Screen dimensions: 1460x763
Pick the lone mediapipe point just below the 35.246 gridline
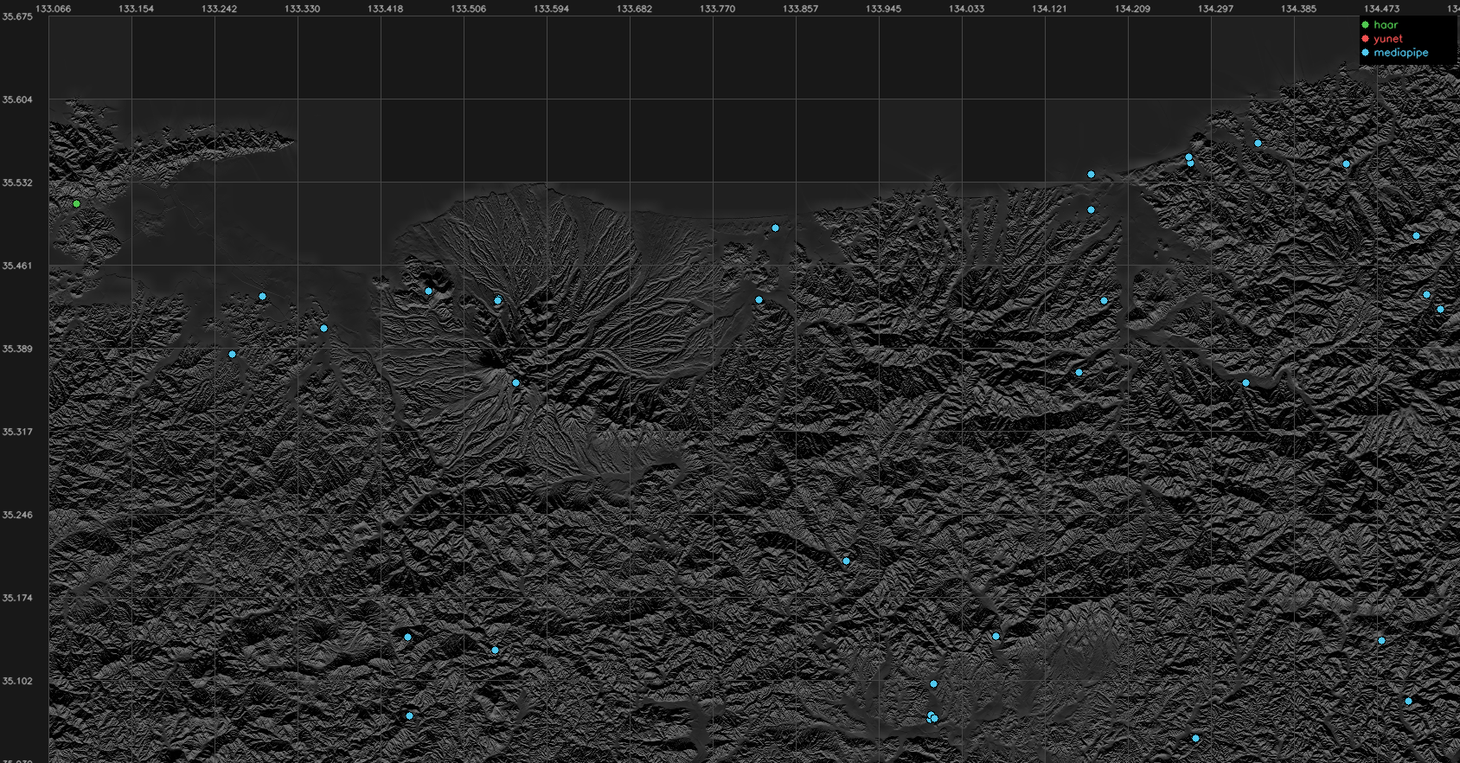(847, 561)
